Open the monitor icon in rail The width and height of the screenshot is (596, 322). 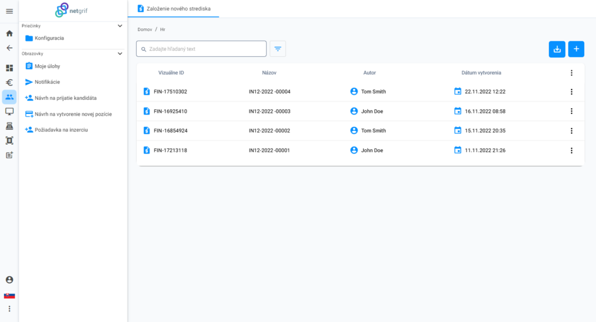pyautogui.click(x=9, y=112)
